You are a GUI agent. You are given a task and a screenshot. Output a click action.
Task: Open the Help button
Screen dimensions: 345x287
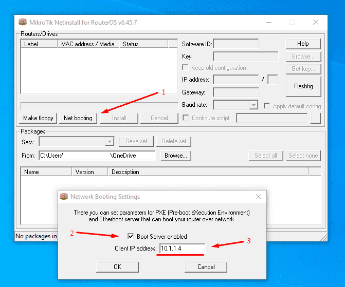tap(303, 44)
